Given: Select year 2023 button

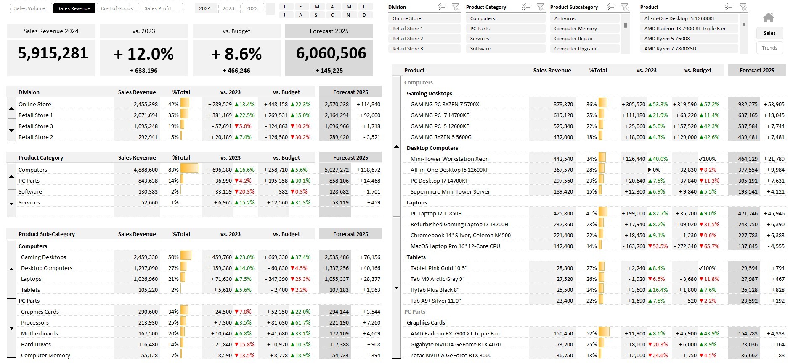Looking at the screenshot, I should click(228, 8).
